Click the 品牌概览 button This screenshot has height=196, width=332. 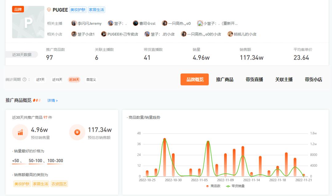(x=195, y=79)
